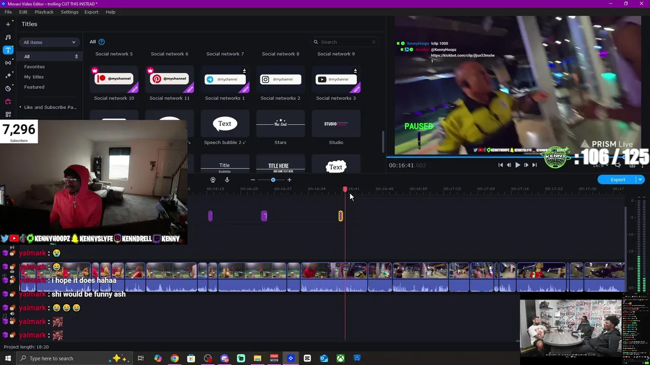Click the titles Search field

pyautogui.click(x=345, y=42)
